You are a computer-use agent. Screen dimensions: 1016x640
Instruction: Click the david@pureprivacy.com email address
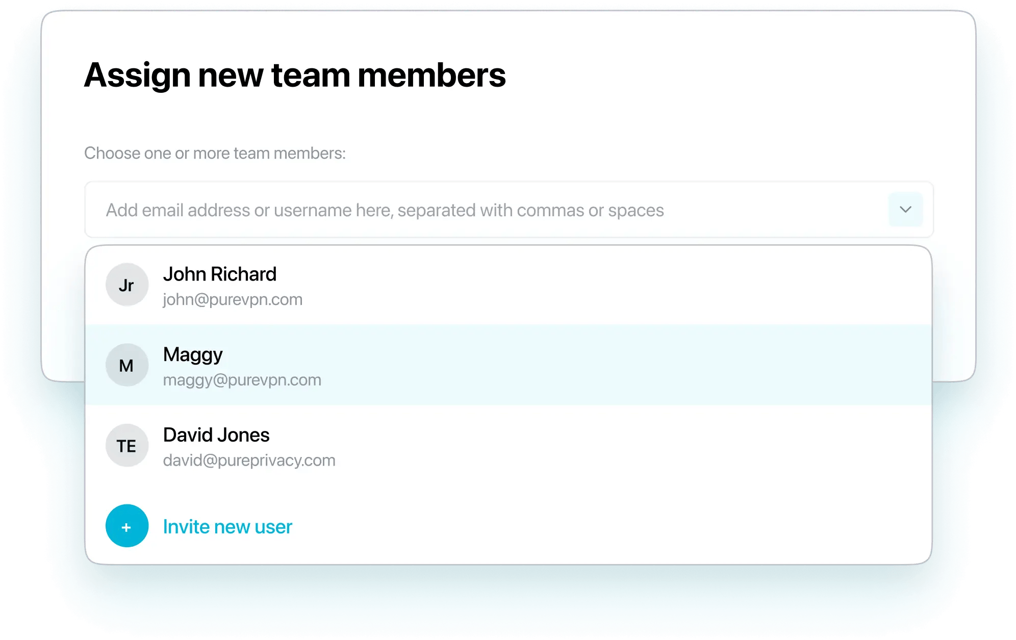click(249, 460)
